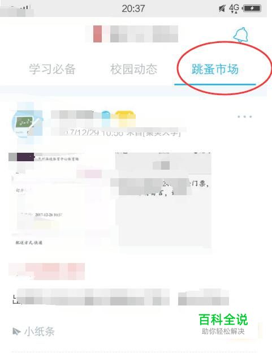The height and width of the screenshot is (353, 272).
Task: Tap the post's date and university line
Action: (x=117, y=132)
